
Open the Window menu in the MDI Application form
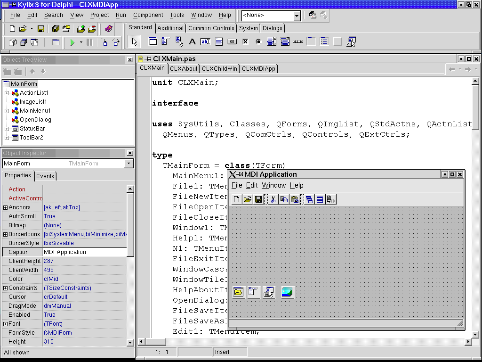(x=273, y=185)
